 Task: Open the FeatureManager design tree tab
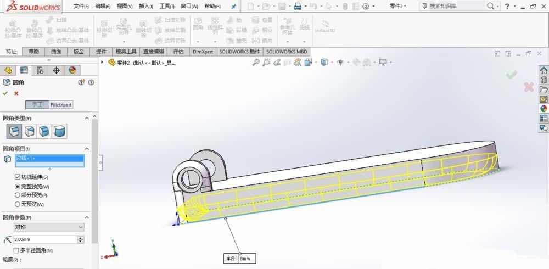[8, 70]
